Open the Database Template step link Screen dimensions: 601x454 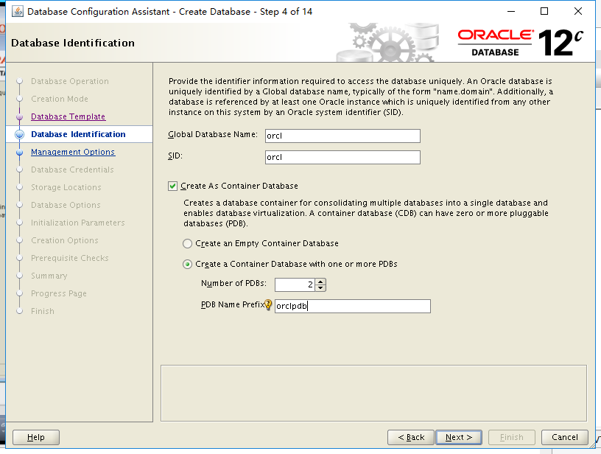click(x=67, y=116)
